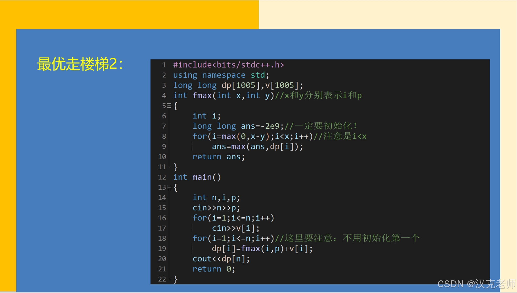This screenshot has height=293, width=517.
Task: Click the ans=max(ans,dp[i]) line
Action: coord(257,146)
